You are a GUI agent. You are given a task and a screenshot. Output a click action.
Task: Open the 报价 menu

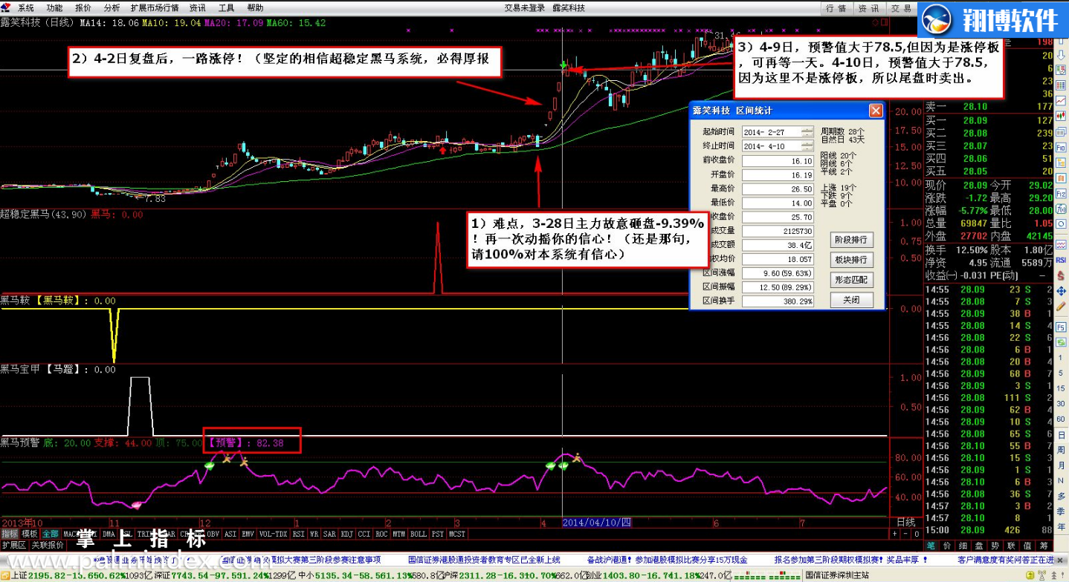pos(83,7)
